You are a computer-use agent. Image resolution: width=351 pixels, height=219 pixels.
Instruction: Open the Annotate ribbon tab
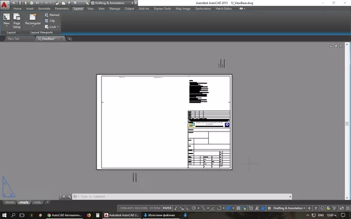coord(44,8)
